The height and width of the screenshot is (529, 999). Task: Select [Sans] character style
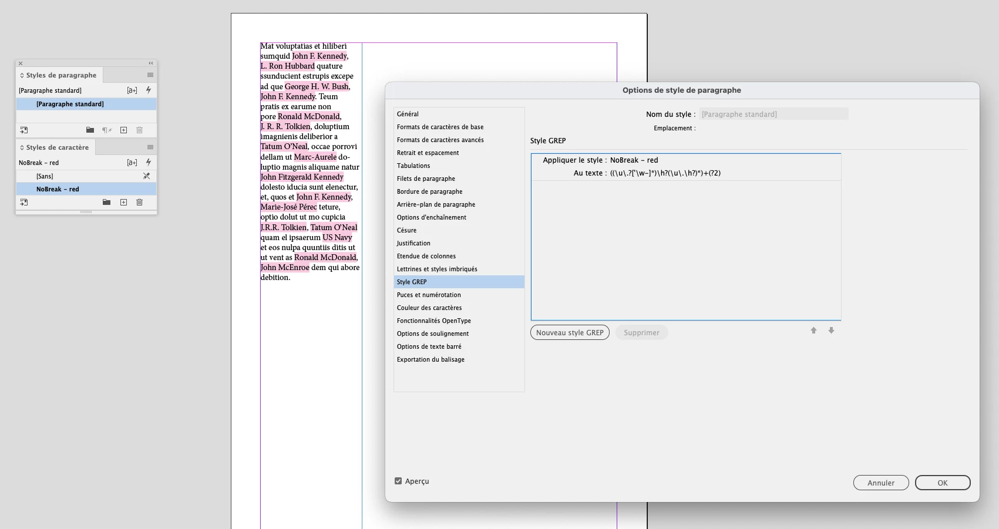[86, 176]
